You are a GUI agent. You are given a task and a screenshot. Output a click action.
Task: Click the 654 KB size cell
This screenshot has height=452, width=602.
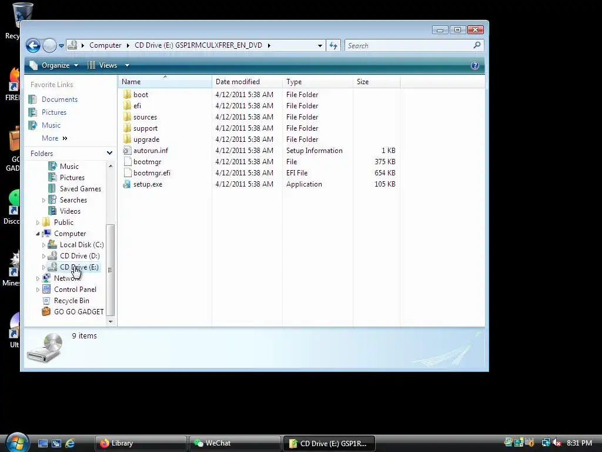click(x=384, y=173)
